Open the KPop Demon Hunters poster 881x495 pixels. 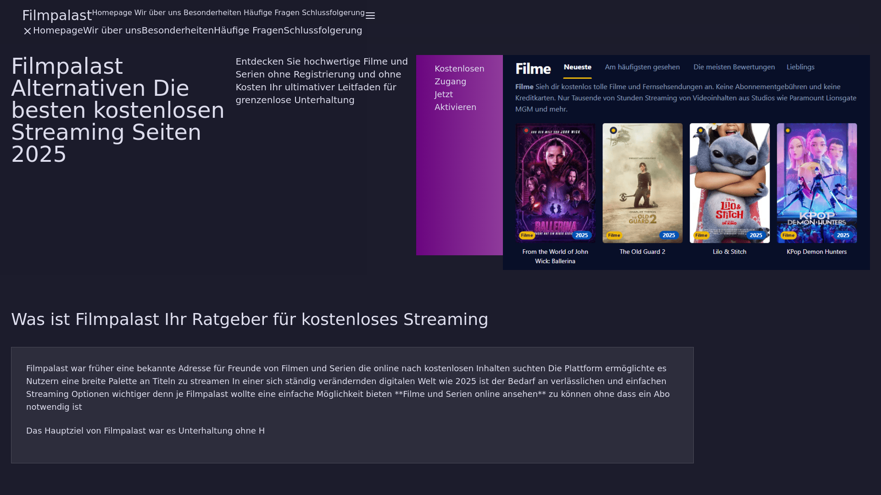click(x=817, y=183)
